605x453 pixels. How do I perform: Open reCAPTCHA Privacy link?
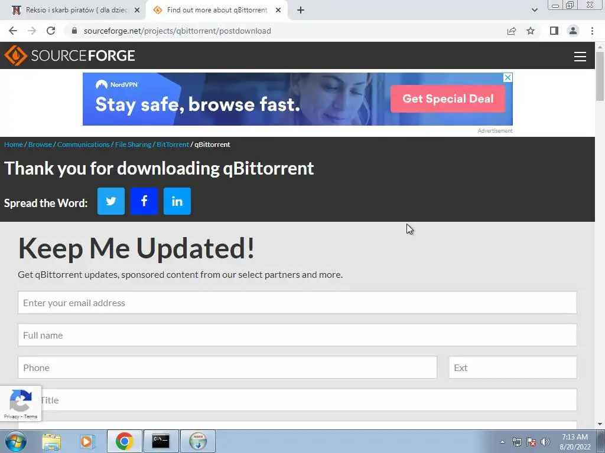click(11, 416)
